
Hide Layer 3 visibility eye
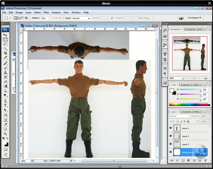click(x=171, y=136)
